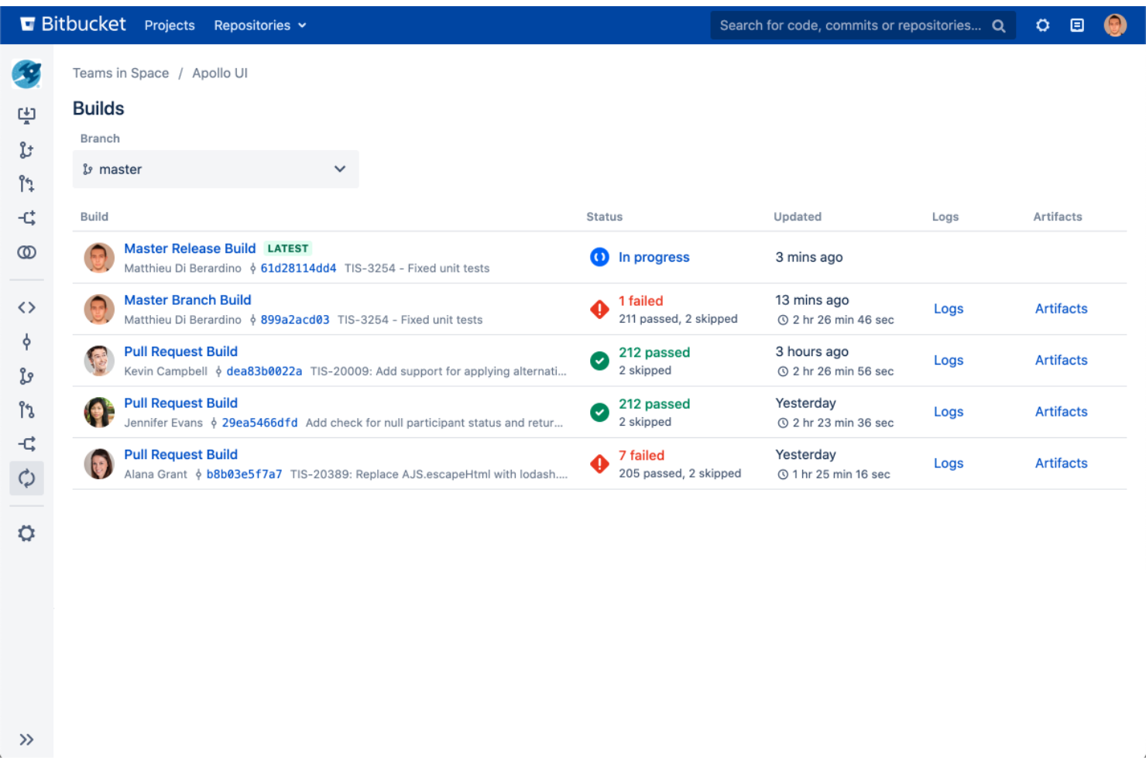
Task: Open the search magnifier in top bar
Action: 999,25
